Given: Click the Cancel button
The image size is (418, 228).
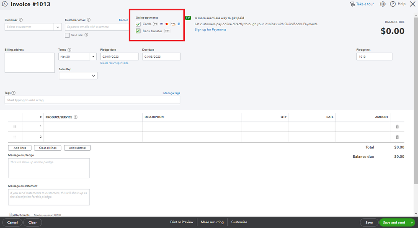Looking at the screenshot, I should [x=12, y=223].
